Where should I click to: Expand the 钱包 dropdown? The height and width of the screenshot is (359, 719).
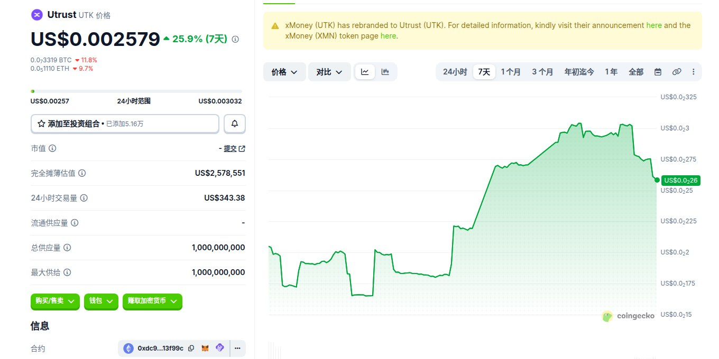101,301
